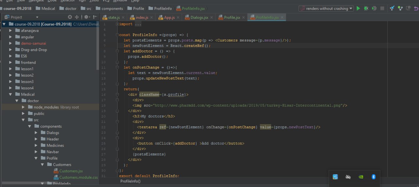Screen dimensions: 419x187
Task: Switch to the state.js editor tab
Action: [x=114, y=17]
